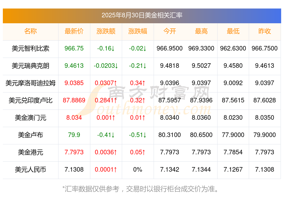
Task: Click the 美元智利比索 row name
Action: pos(30,48)
